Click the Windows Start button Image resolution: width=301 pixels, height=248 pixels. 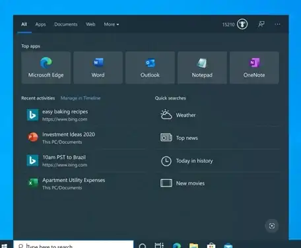5,245
